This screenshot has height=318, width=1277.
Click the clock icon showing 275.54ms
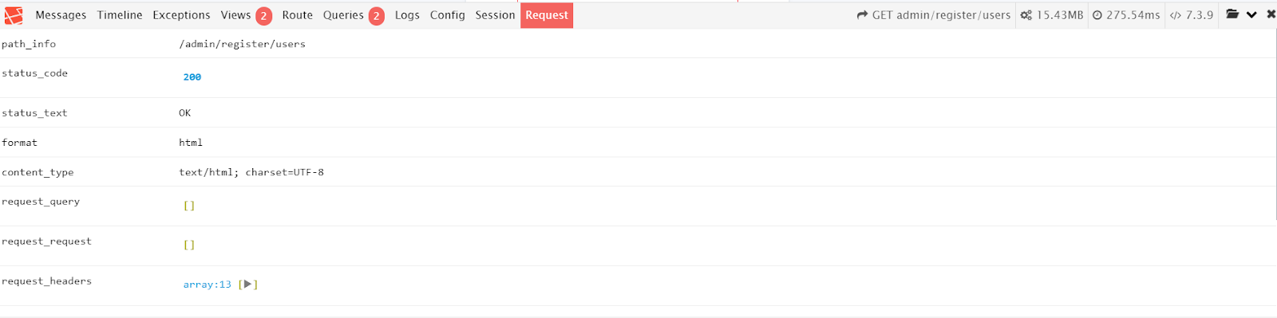(1097, 15)
